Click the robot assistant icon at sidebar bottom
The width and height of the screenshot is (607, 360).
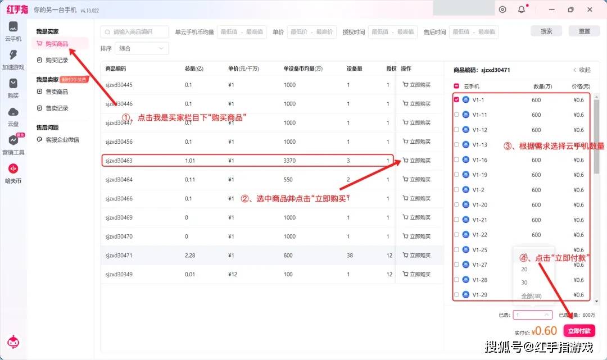(x=13, y=342)
